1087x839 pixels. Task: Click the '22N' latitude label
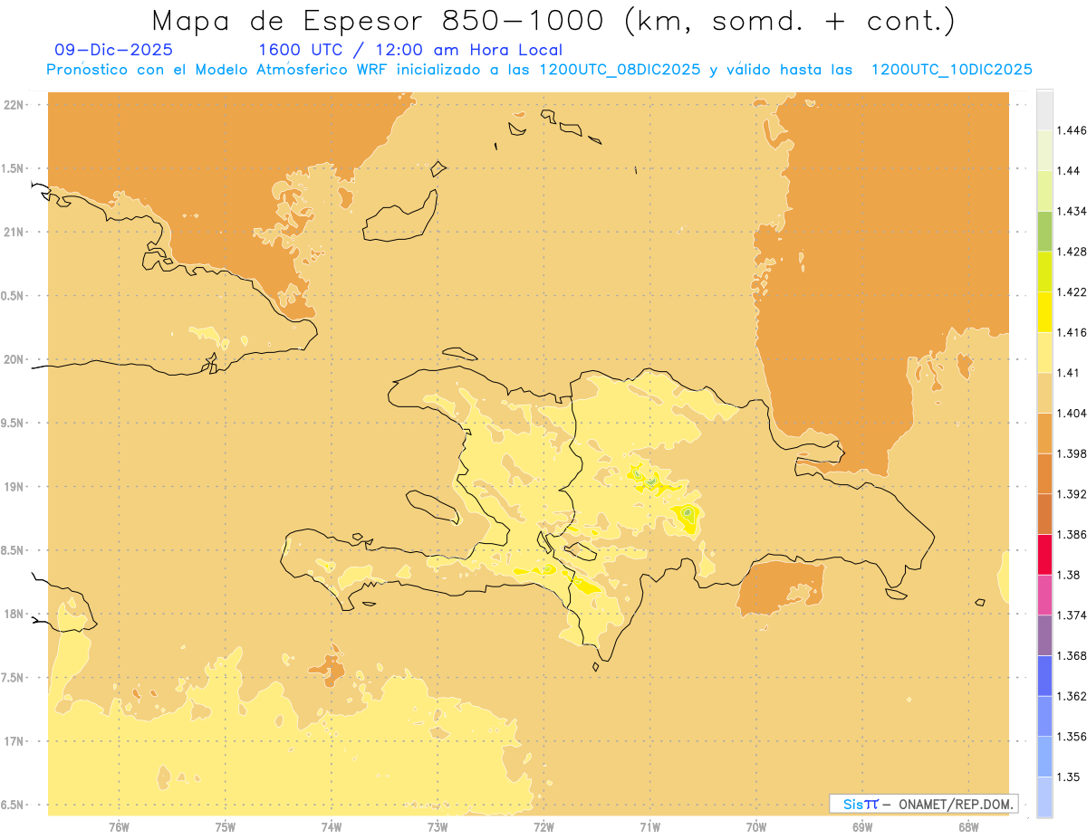click(x=14, y=104)
